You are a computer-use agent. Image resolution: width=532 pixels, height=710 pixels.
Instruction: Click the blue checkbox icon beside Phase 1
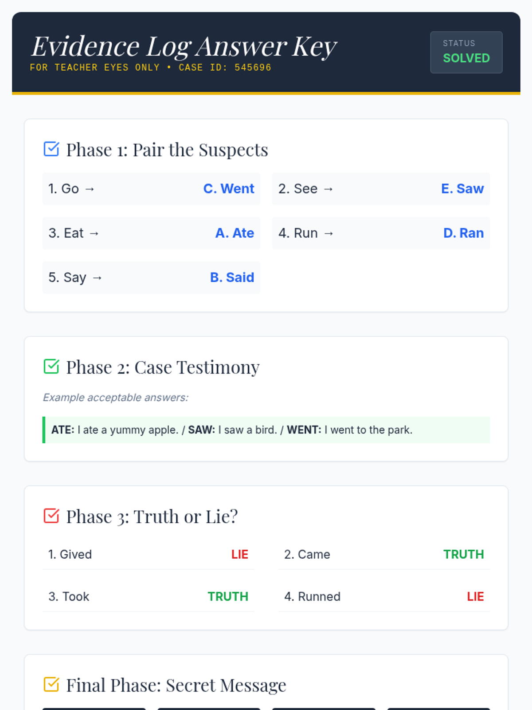[51, 149]
